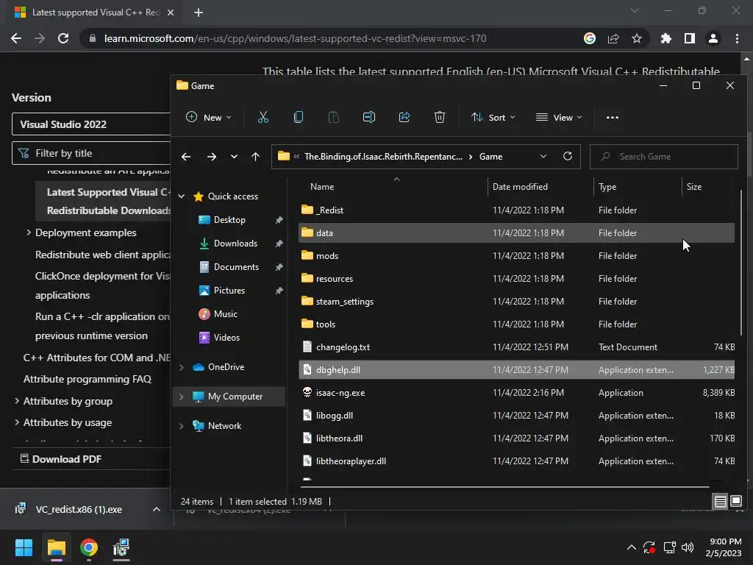The image size is (753, 565).
Task: Open the Latest supported Visual C++ tab
Action: tap(93, 13)
